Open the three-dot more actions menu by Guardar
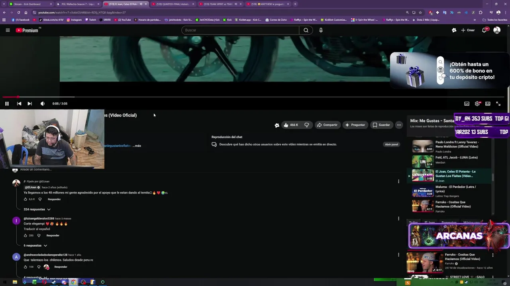510x286 pixels. tap(399, 125)
